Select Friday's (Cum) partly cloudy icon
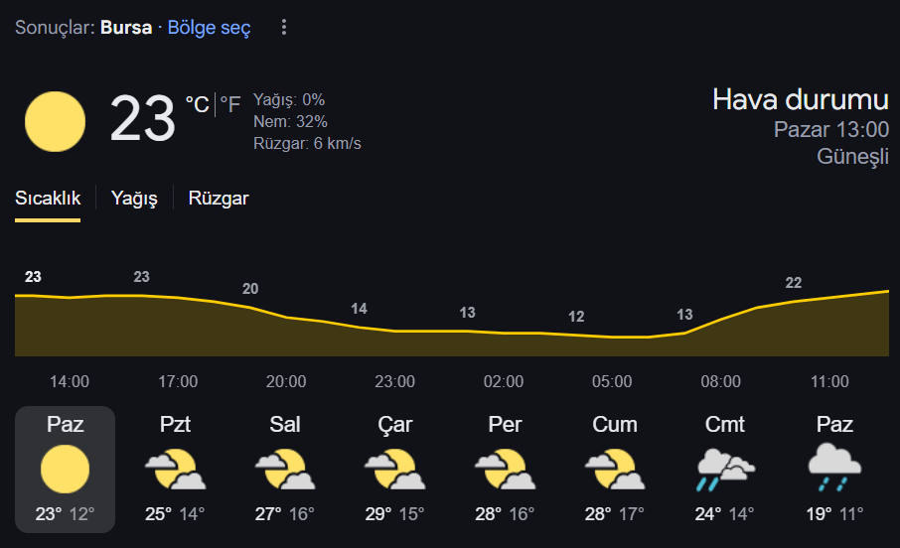The width and height of the screenshot is (900, 548). (x=615, y=470)
